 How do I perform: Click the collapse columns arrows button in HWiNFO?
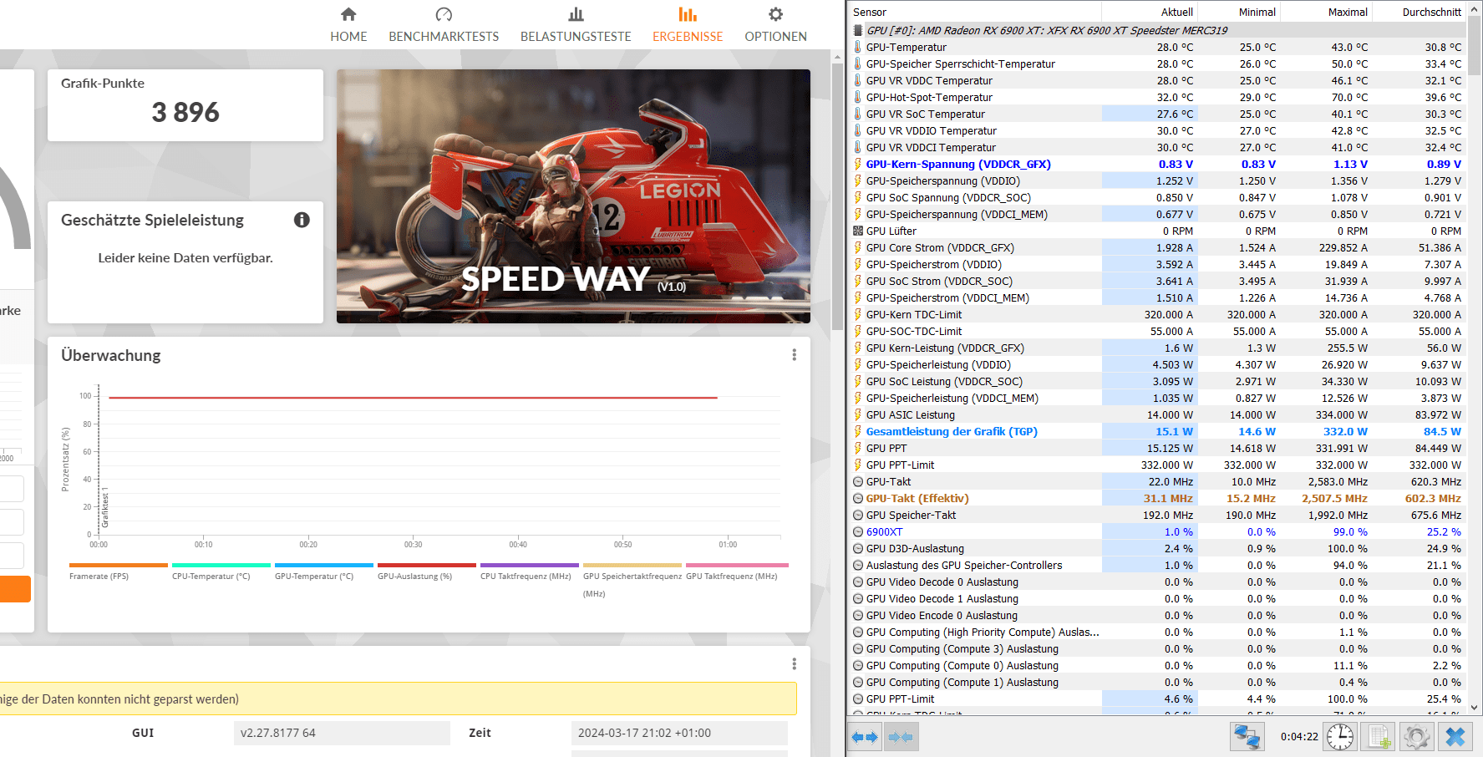[x=901, y=737]
